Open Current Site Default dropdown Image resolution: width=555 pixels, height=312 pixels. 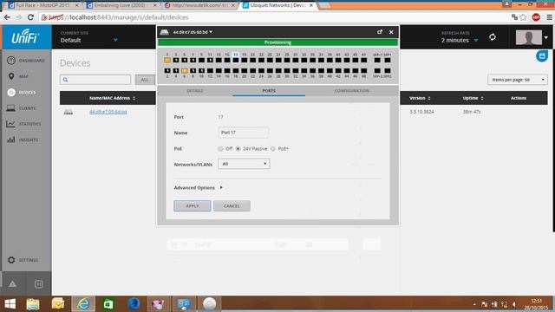(88, 41)
